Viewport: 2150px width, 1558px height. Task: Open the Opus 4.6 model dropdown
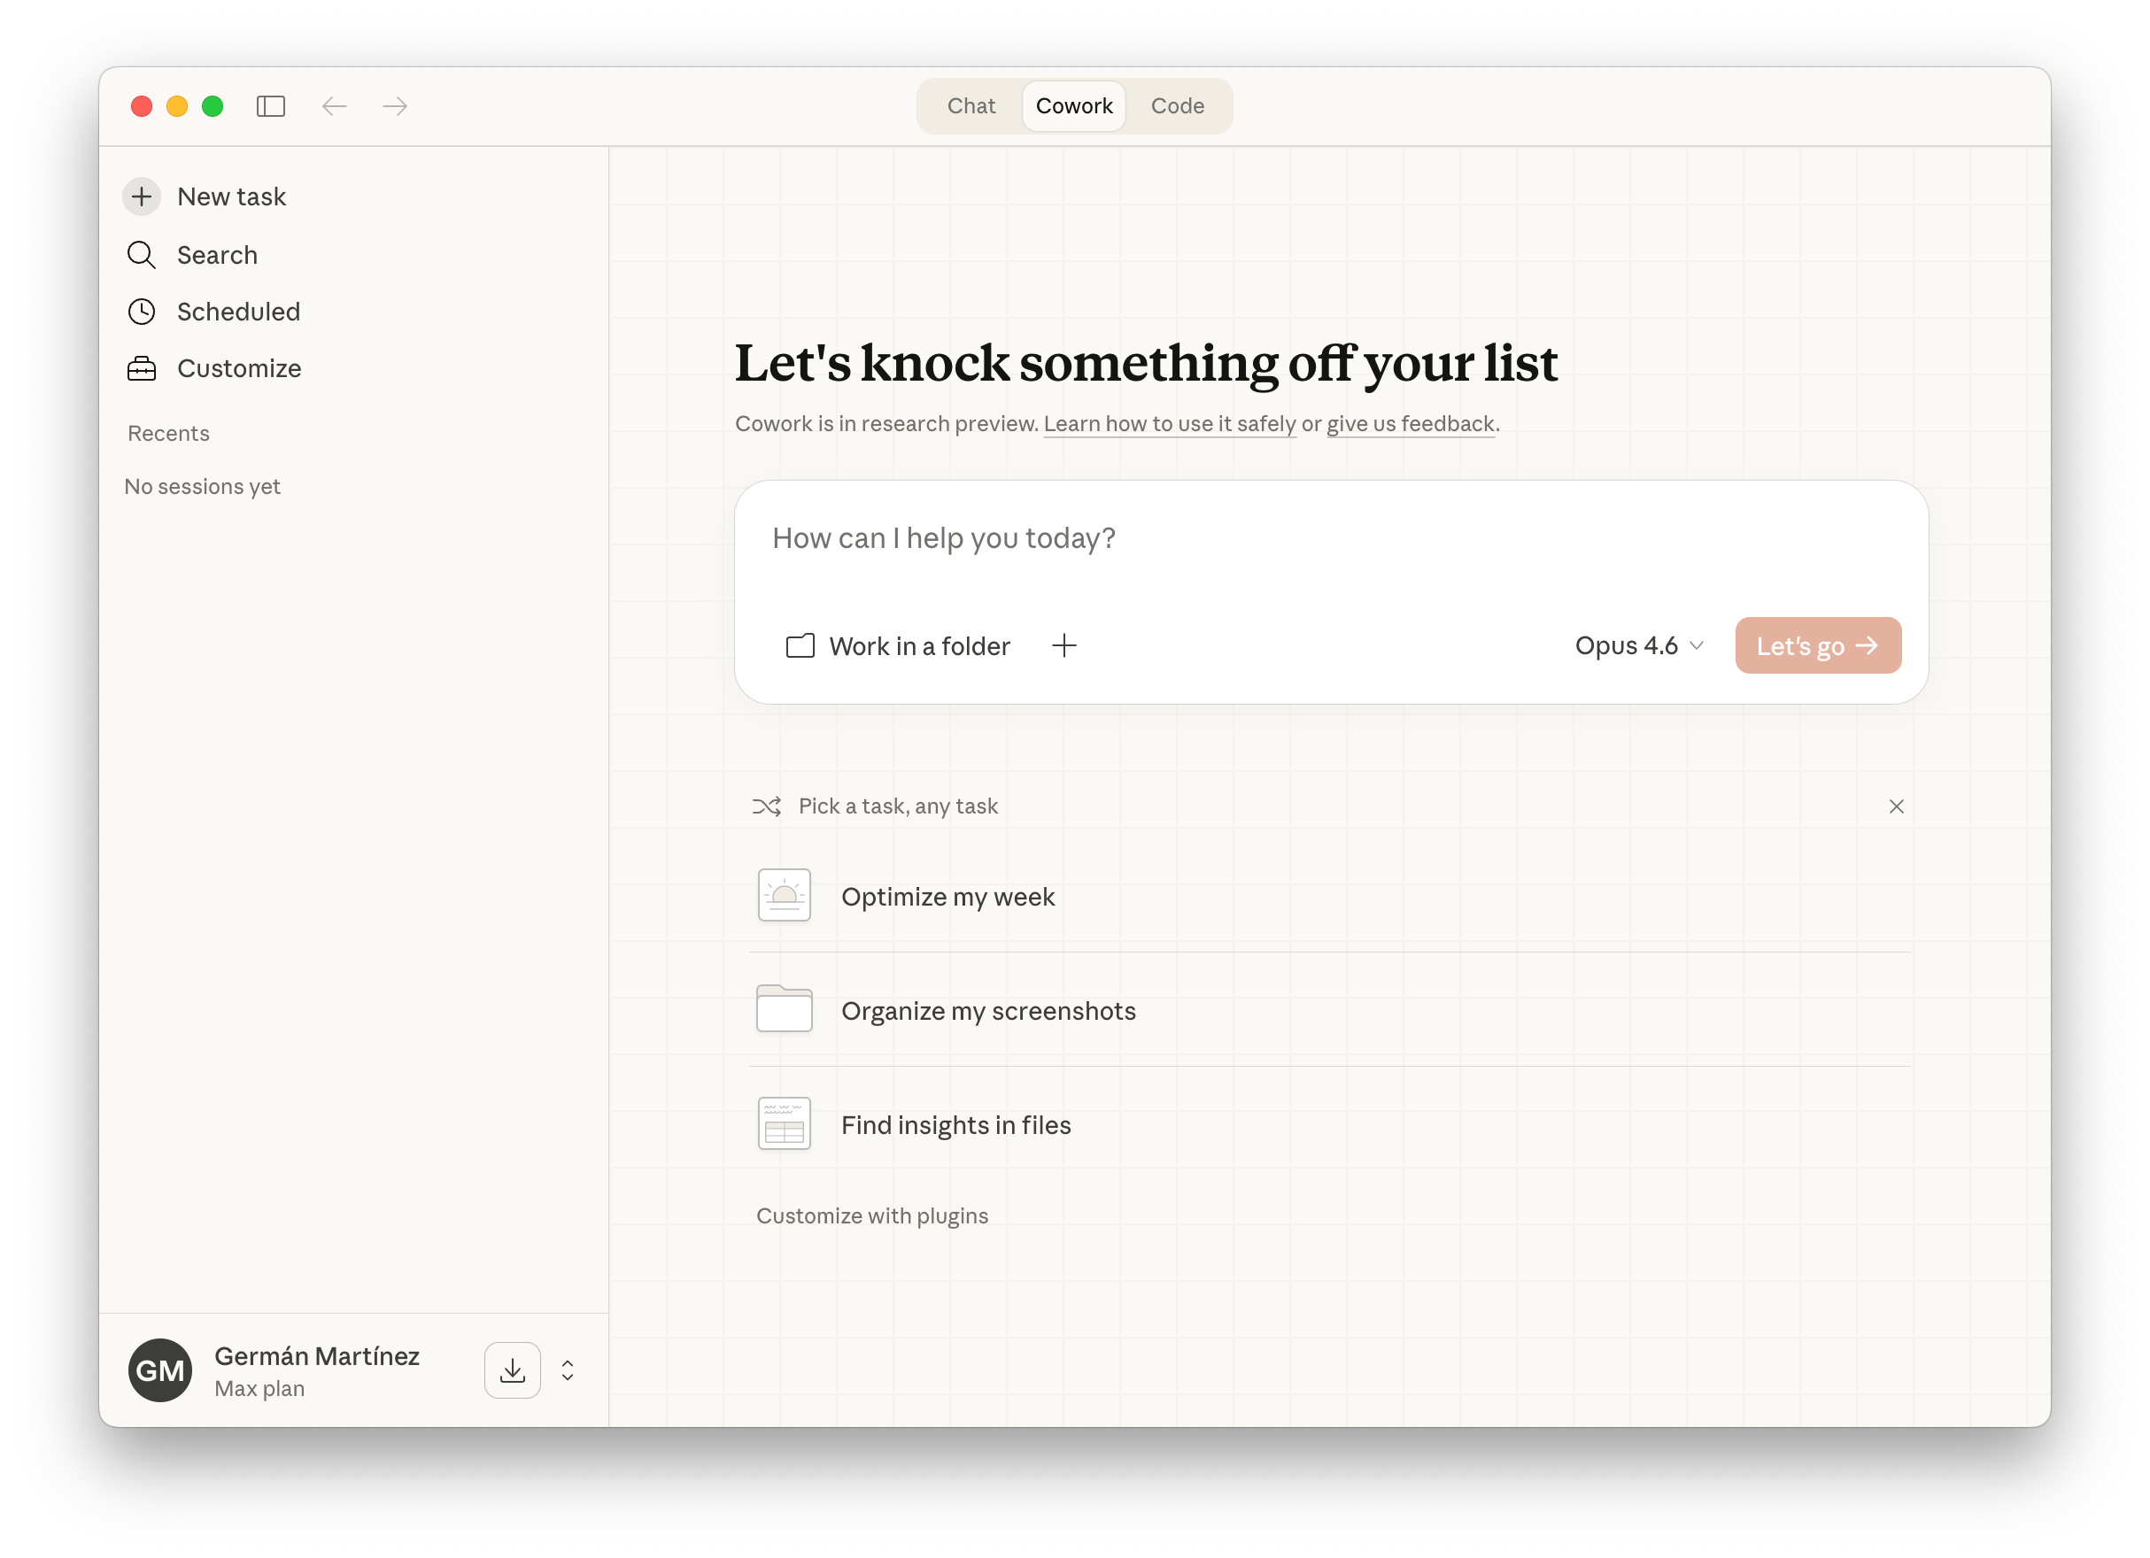pyautogui.click(x=1638, y=646)
